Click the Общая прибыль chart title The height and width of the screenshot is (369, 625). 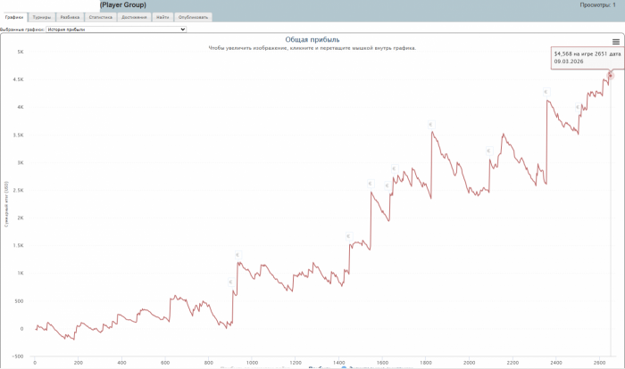(312, 39)
